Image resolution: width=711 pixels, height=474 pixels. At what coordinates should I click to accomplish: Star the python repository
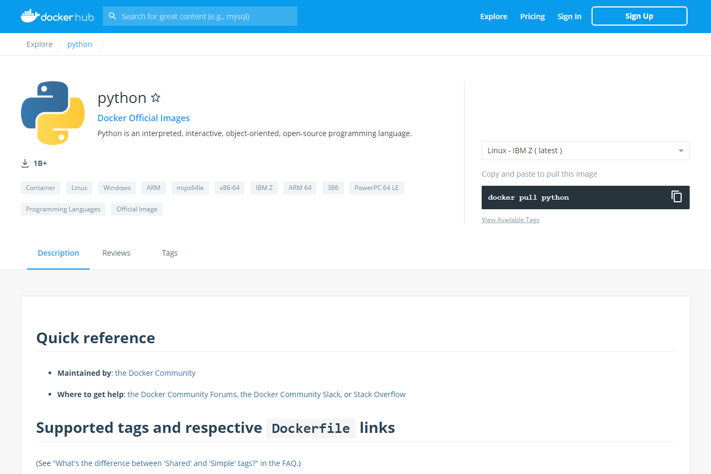pyautogui.click(x=156, y=98)
